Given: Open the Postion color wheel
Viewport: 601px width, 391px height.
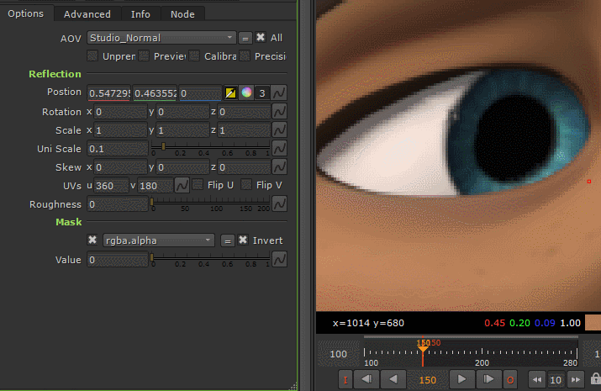Looking at the screenshot, I should tap(246, 92).
